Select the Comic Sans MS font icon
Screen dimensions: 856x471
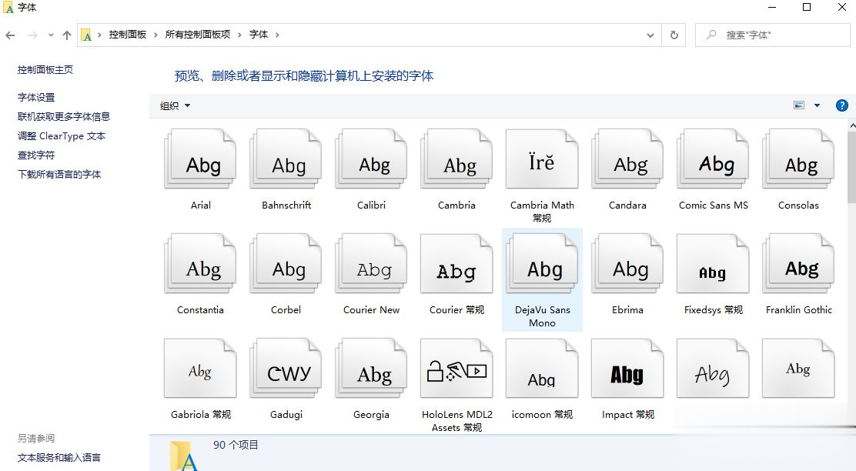pos(713,159)
